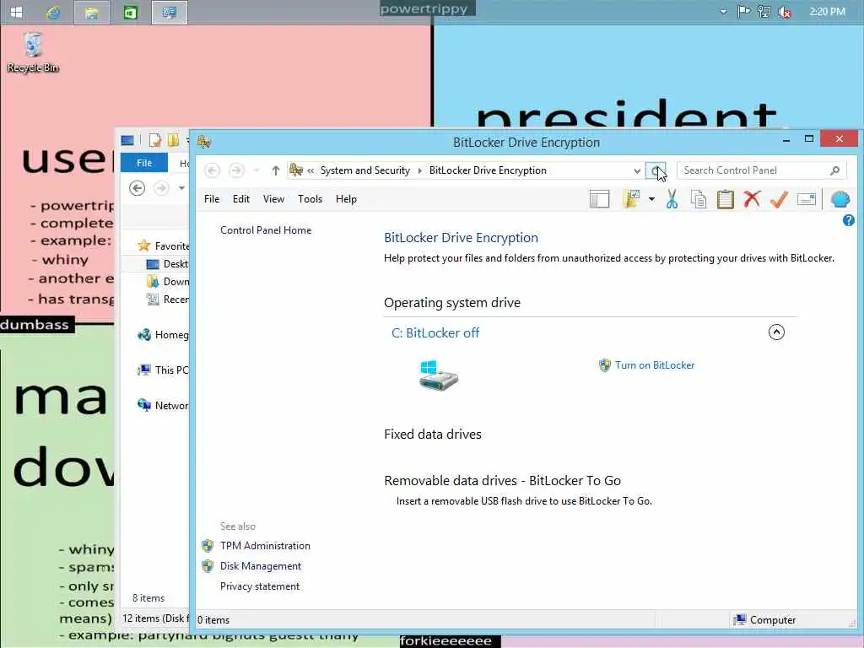
Task: Click the Turn on BitLocker link
Action: [654, 365]
